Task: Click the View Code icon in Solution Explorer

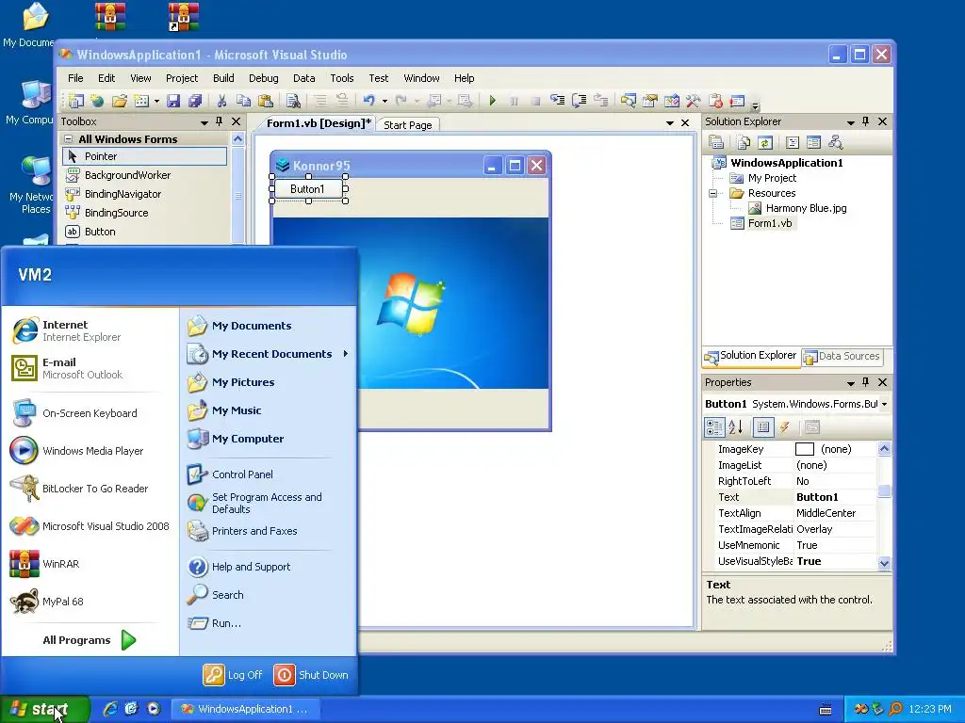Action: pos(793,143)
